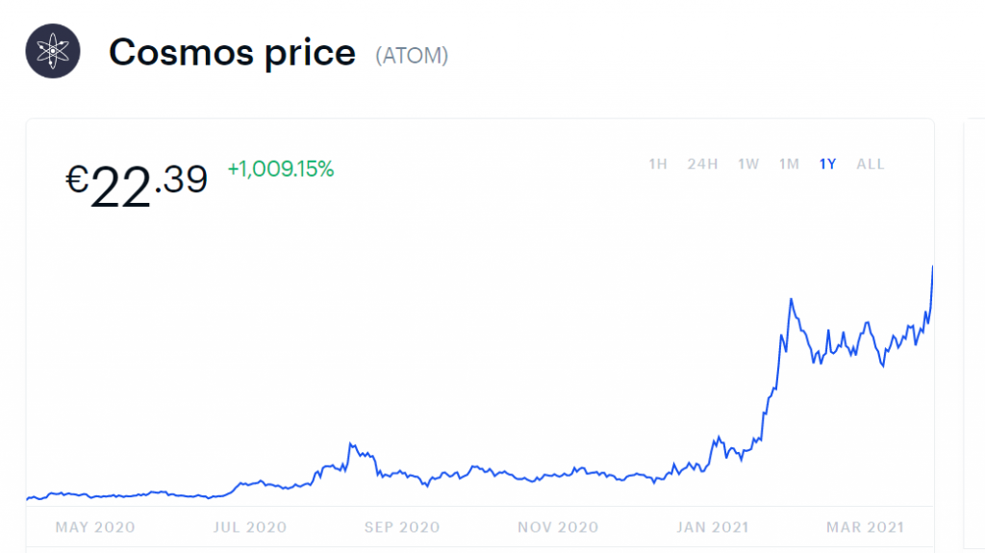985x553 pixels.
Task: Click the JAN 2021 axis label
Action: point(711,527)
